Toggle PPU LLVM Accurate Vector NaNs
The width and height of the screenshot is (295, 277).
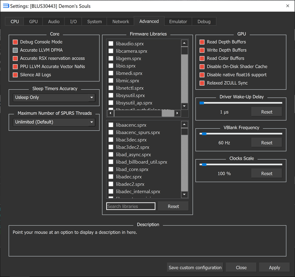pyautogui.click(x=15, y=66)
